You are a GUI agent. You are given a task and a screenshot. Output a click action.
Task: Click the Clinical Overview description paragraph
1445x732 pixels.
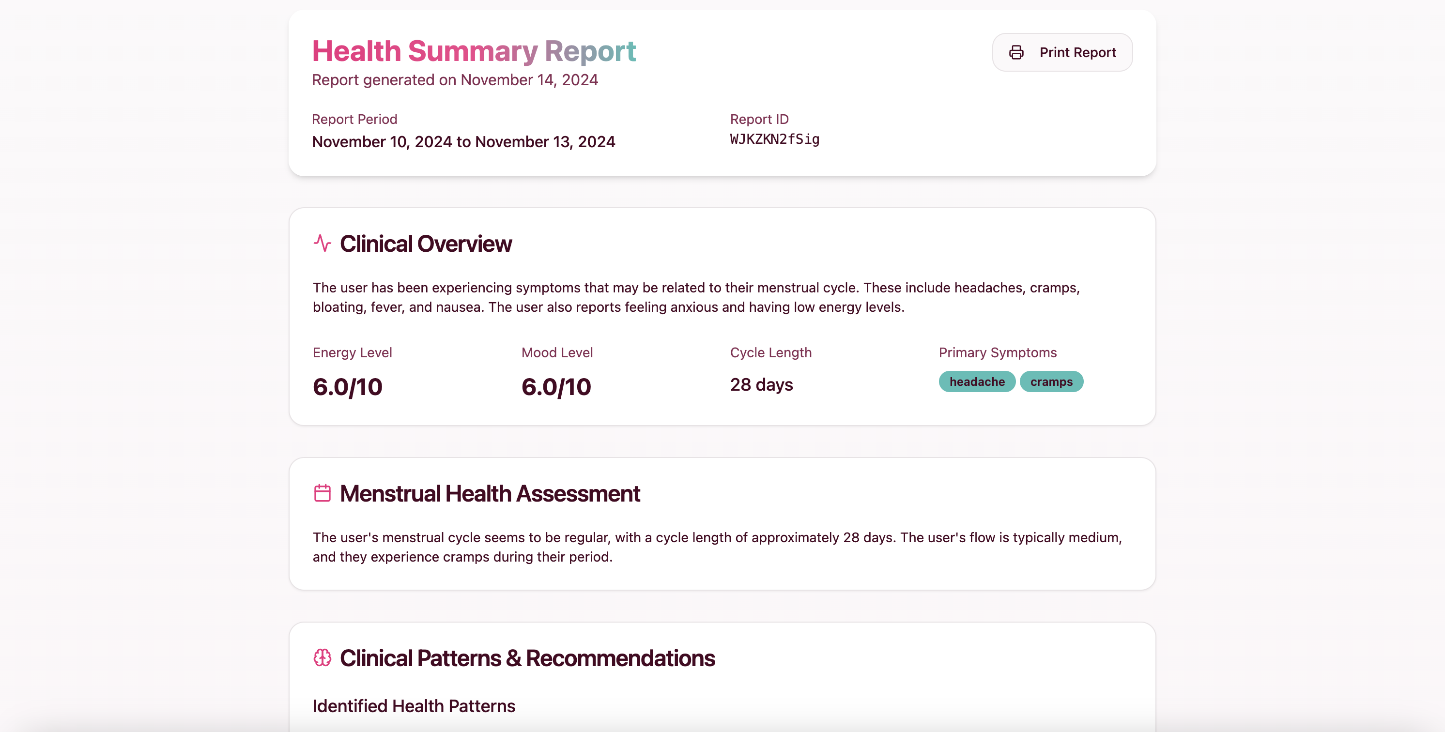tap(695, 297)
